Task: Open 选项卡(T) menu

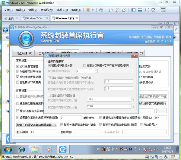Action: [x=62, y=10]
